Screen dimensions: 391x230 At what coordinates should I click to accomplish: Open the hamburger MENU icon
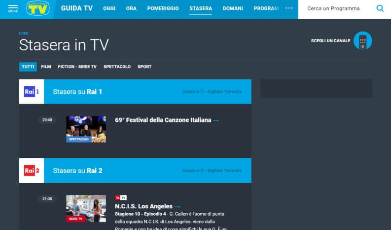pos(13,8)
